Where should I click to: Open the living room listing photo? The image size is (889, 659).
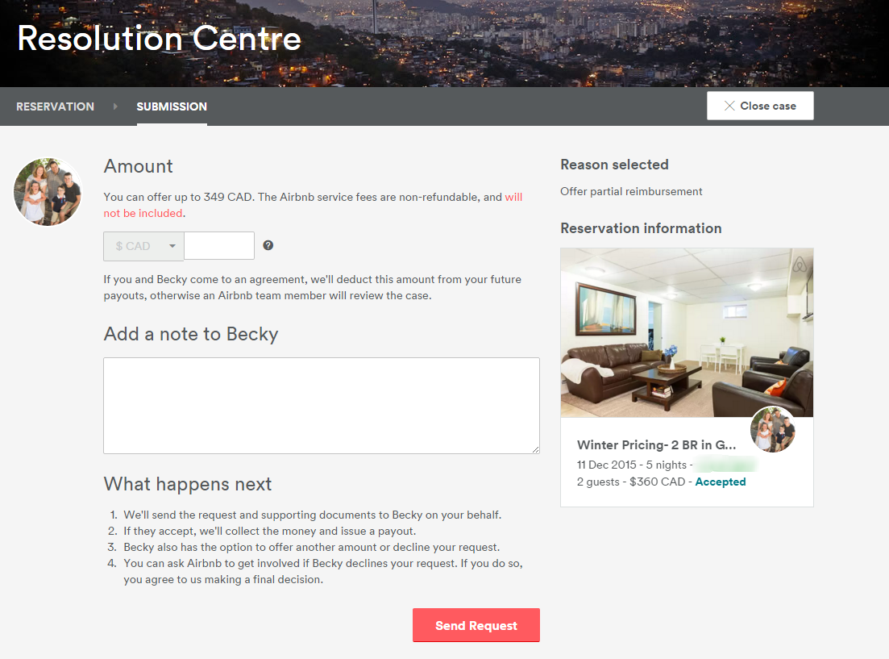tap(687, 332)
